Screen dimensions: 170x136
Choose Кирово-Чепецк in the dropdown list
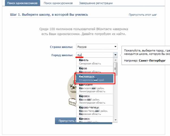(x=95, y=111)
